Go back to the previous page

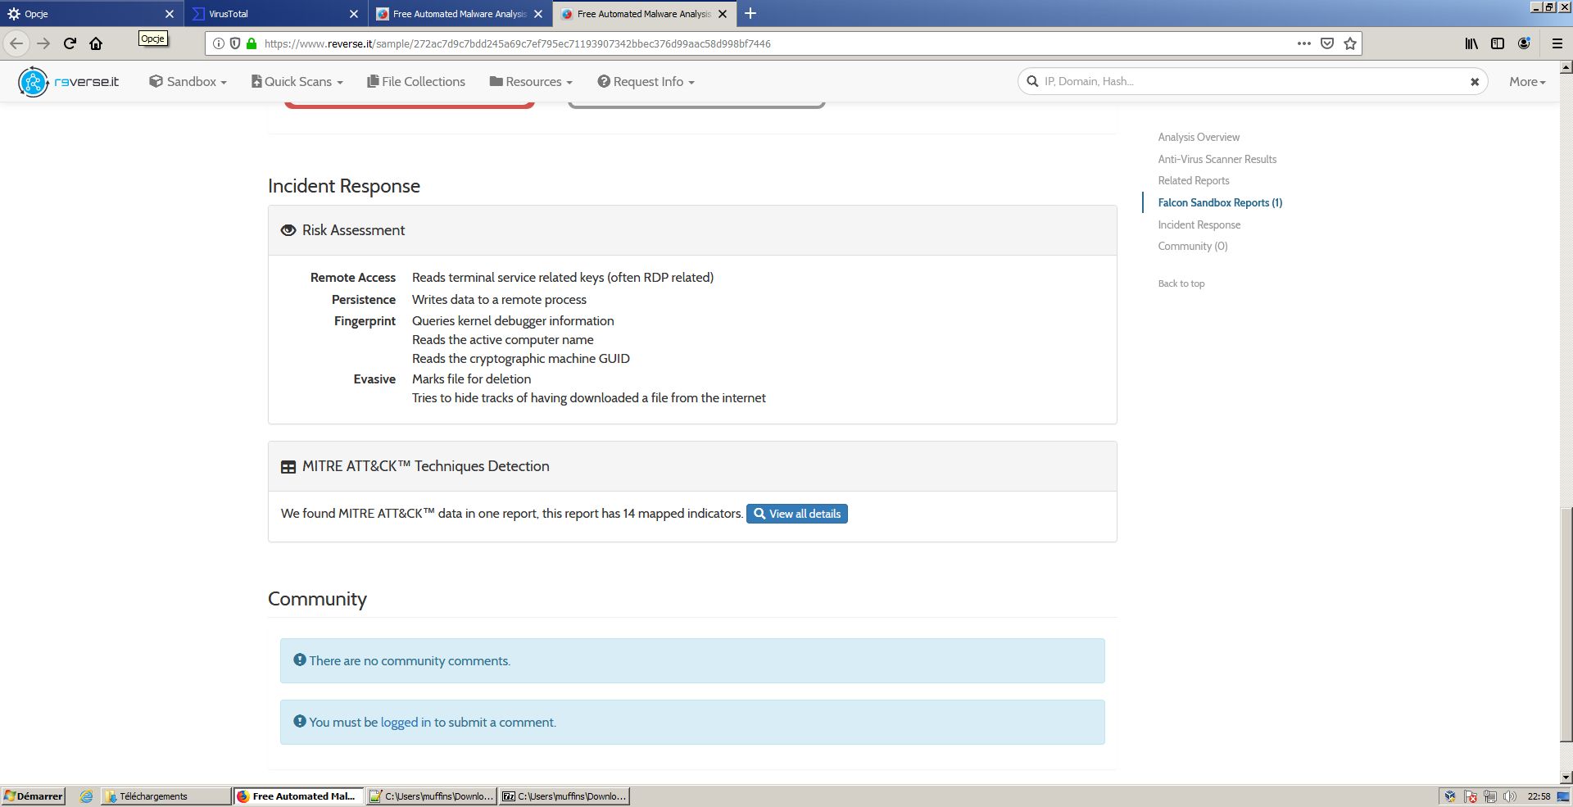pyautogui.click(x=16, y=43)
